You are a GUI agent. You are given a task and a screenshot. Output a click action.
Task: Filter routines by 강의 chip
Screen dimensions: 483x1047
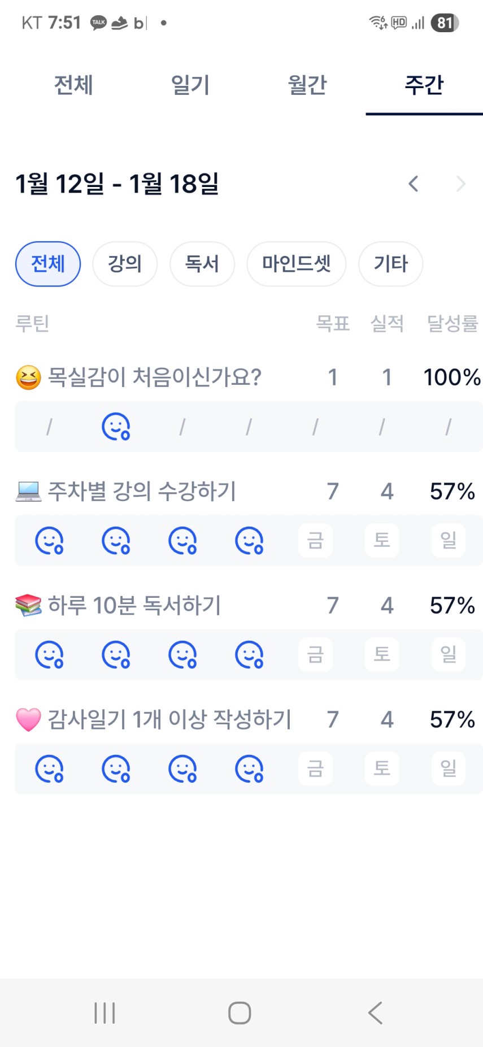(125, 264)
